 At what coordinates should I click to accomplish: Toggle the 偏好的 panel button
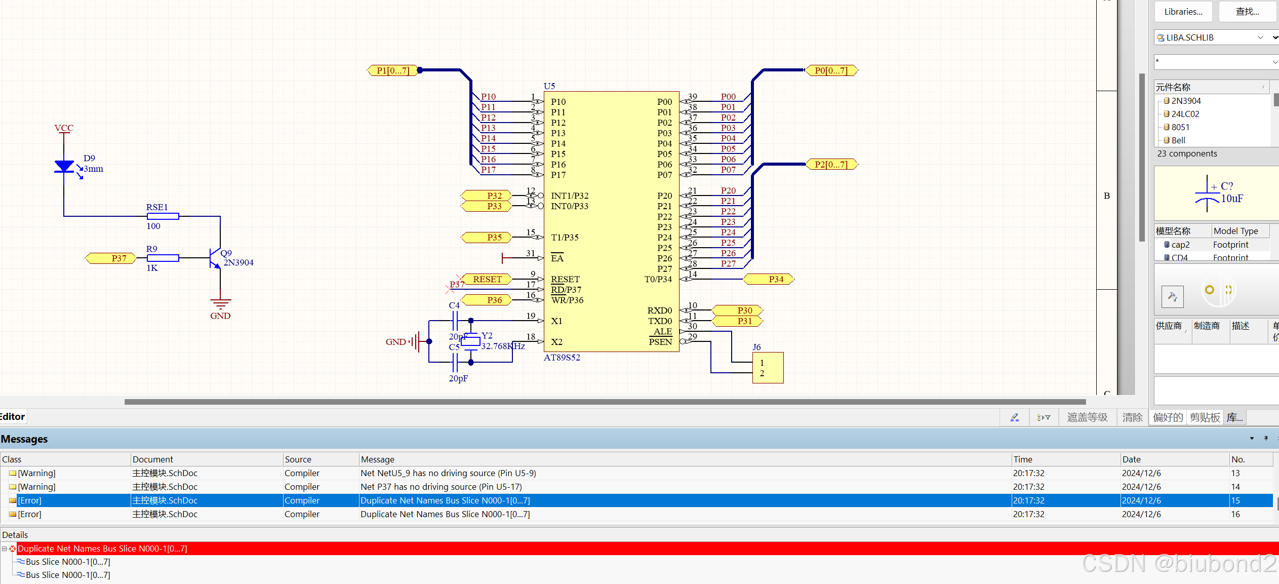(x=1167, y=417)
